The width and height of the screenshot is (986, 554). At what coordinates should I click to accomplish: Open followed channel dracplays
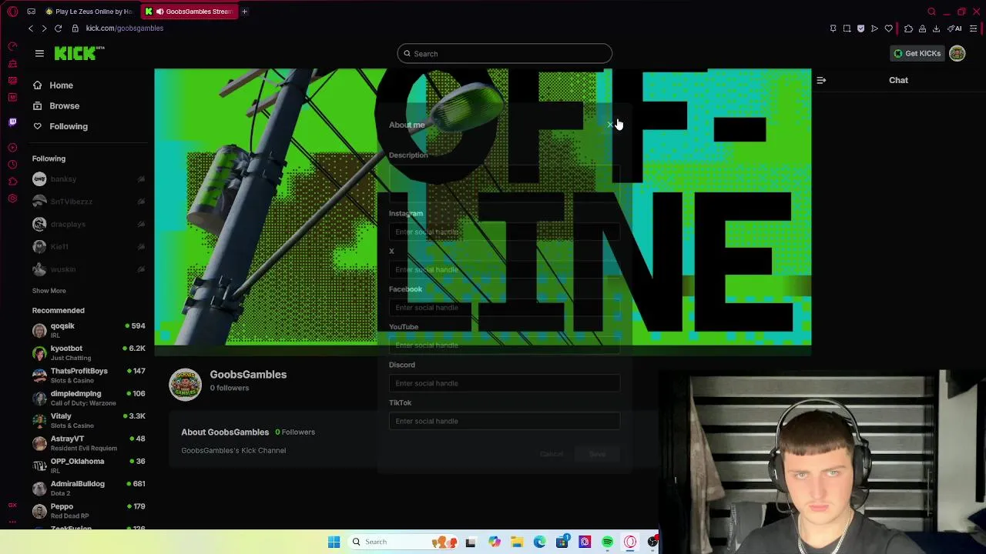[x=89, y=224]
